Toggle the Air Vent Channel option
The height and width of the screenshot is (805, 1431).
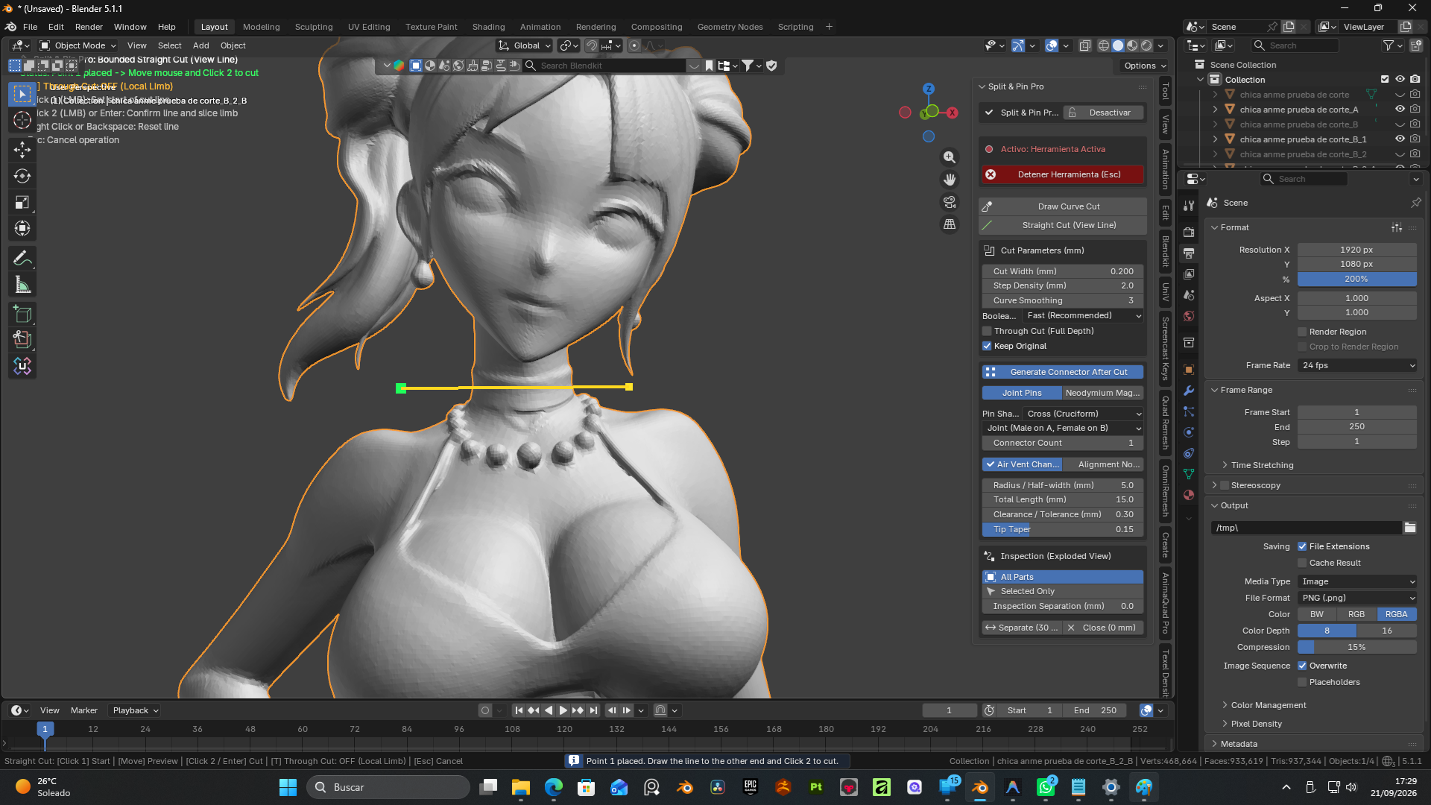click(1022, 464)
